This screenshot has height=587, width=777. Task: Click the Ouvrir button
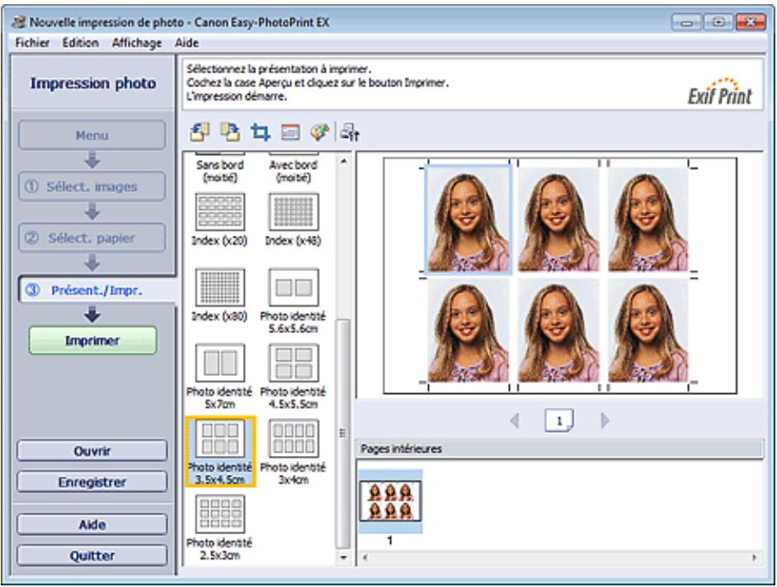pyautogui.click(x=92, y=451)
